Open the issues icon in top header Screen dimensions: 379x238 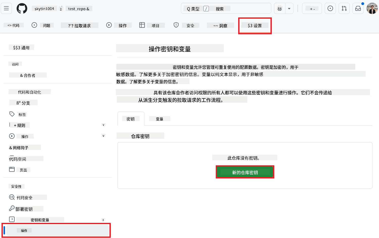pos(330,8)
